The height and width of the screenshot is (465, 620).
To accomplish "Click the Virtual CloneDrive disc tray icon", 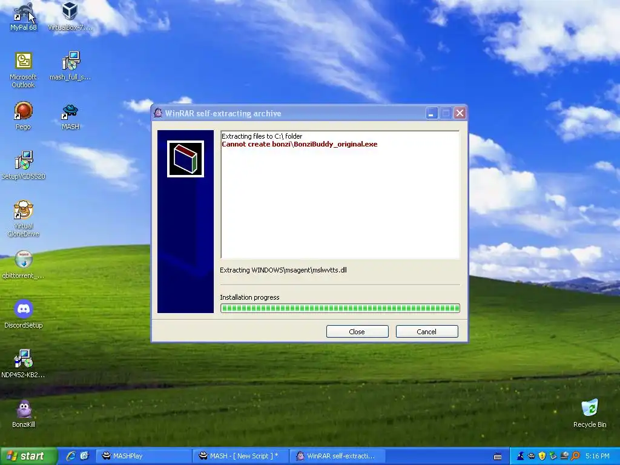I will (x=564, y=456).
